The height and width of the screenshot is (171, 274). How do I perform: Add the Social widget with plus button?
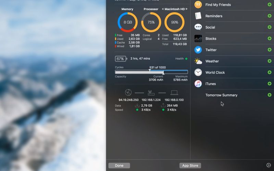tap(270, 27)
